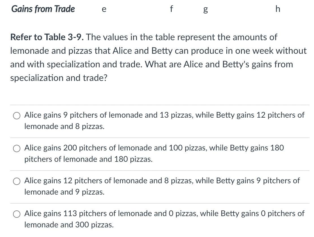
Task: Click 'pitchers of lemonade and 180 pizzas.' line
Action: 88,160
